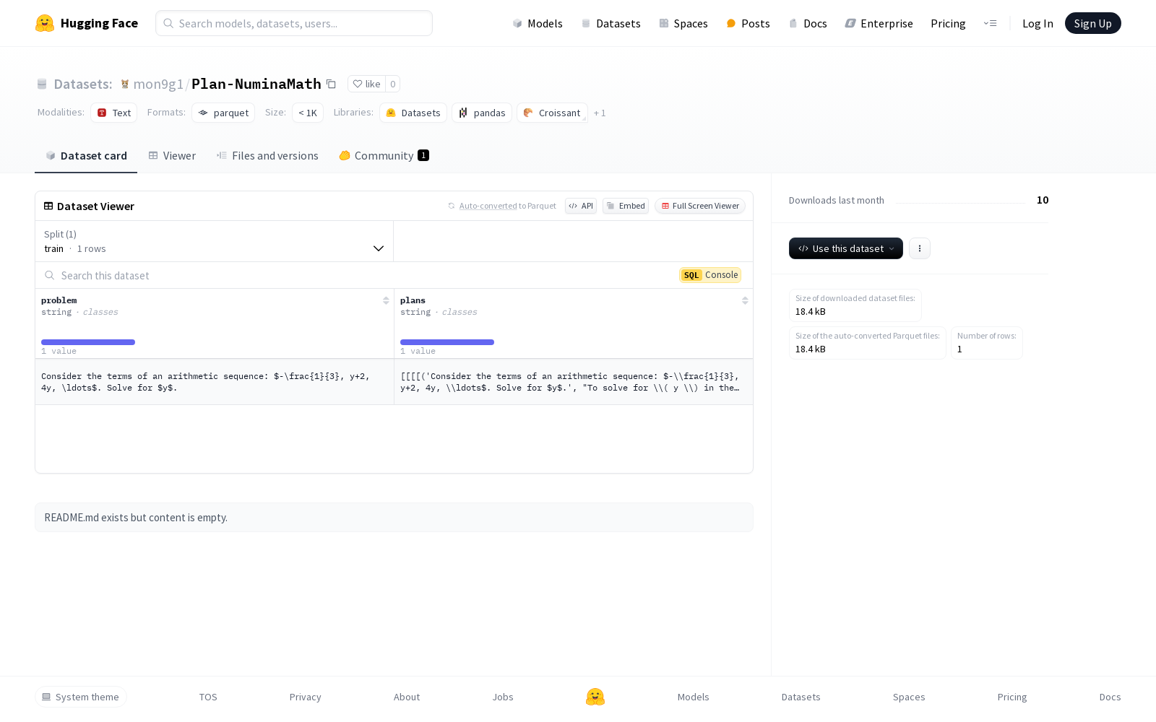1156x722 pixels.
Task: Click the parquet format tag
Action: point(223,113)
